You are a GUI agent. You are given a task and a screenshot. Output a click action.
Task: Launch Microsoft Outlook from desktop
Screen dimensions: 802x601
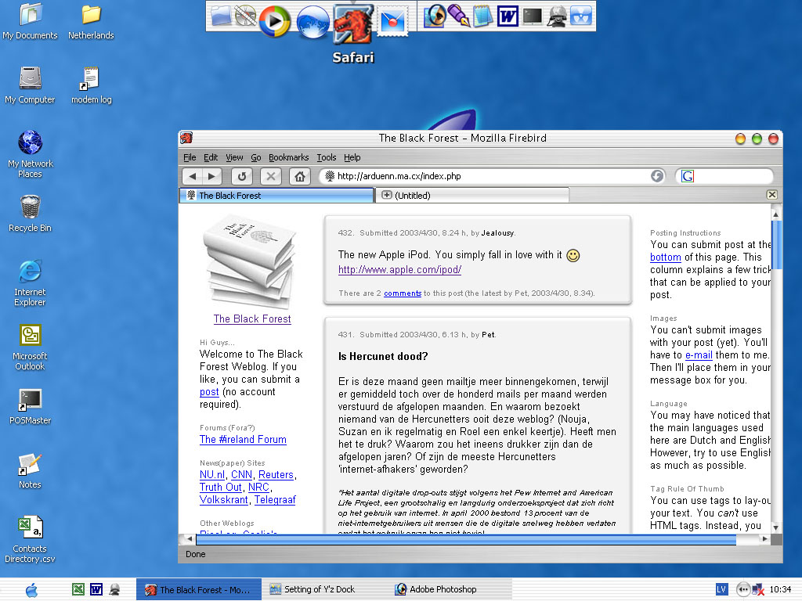pyautogui.click(x=31, y=347)
